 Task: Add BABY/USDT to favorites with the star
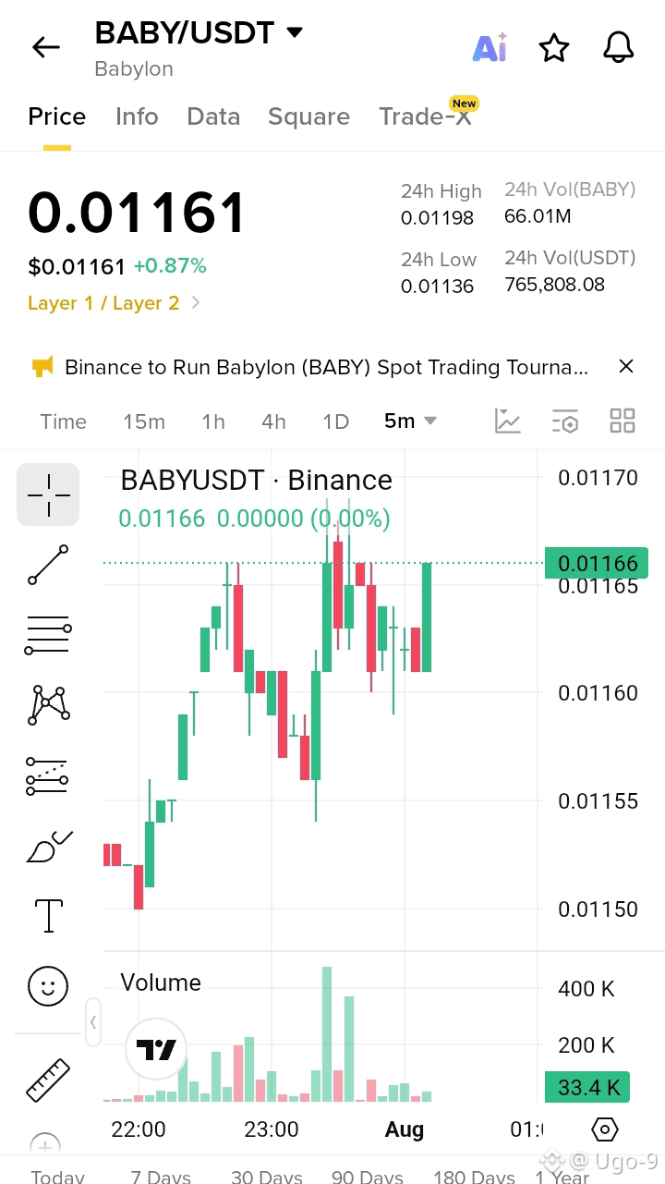pos(554,47)
